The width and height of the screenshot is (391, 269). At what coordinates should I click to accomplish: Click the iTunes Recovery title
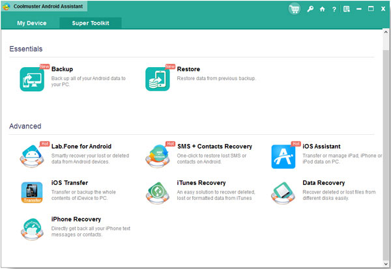coord(201,183)
